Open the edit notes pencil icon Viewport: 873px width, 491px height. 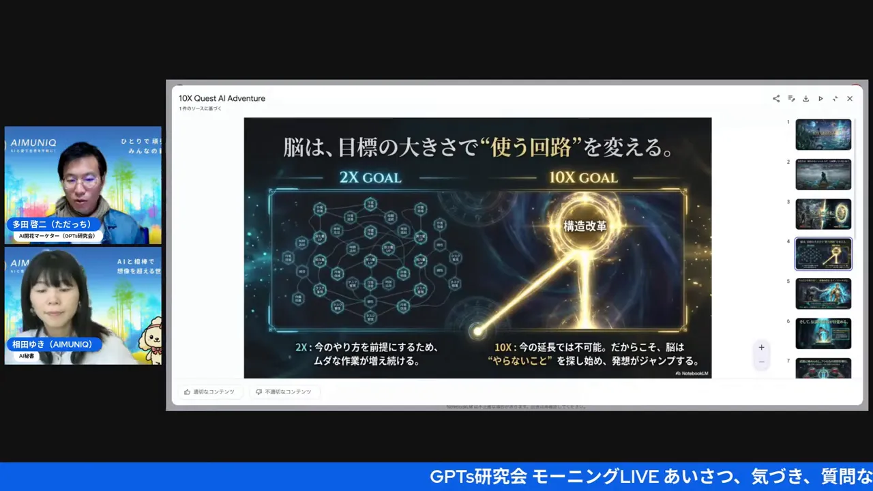791,99
